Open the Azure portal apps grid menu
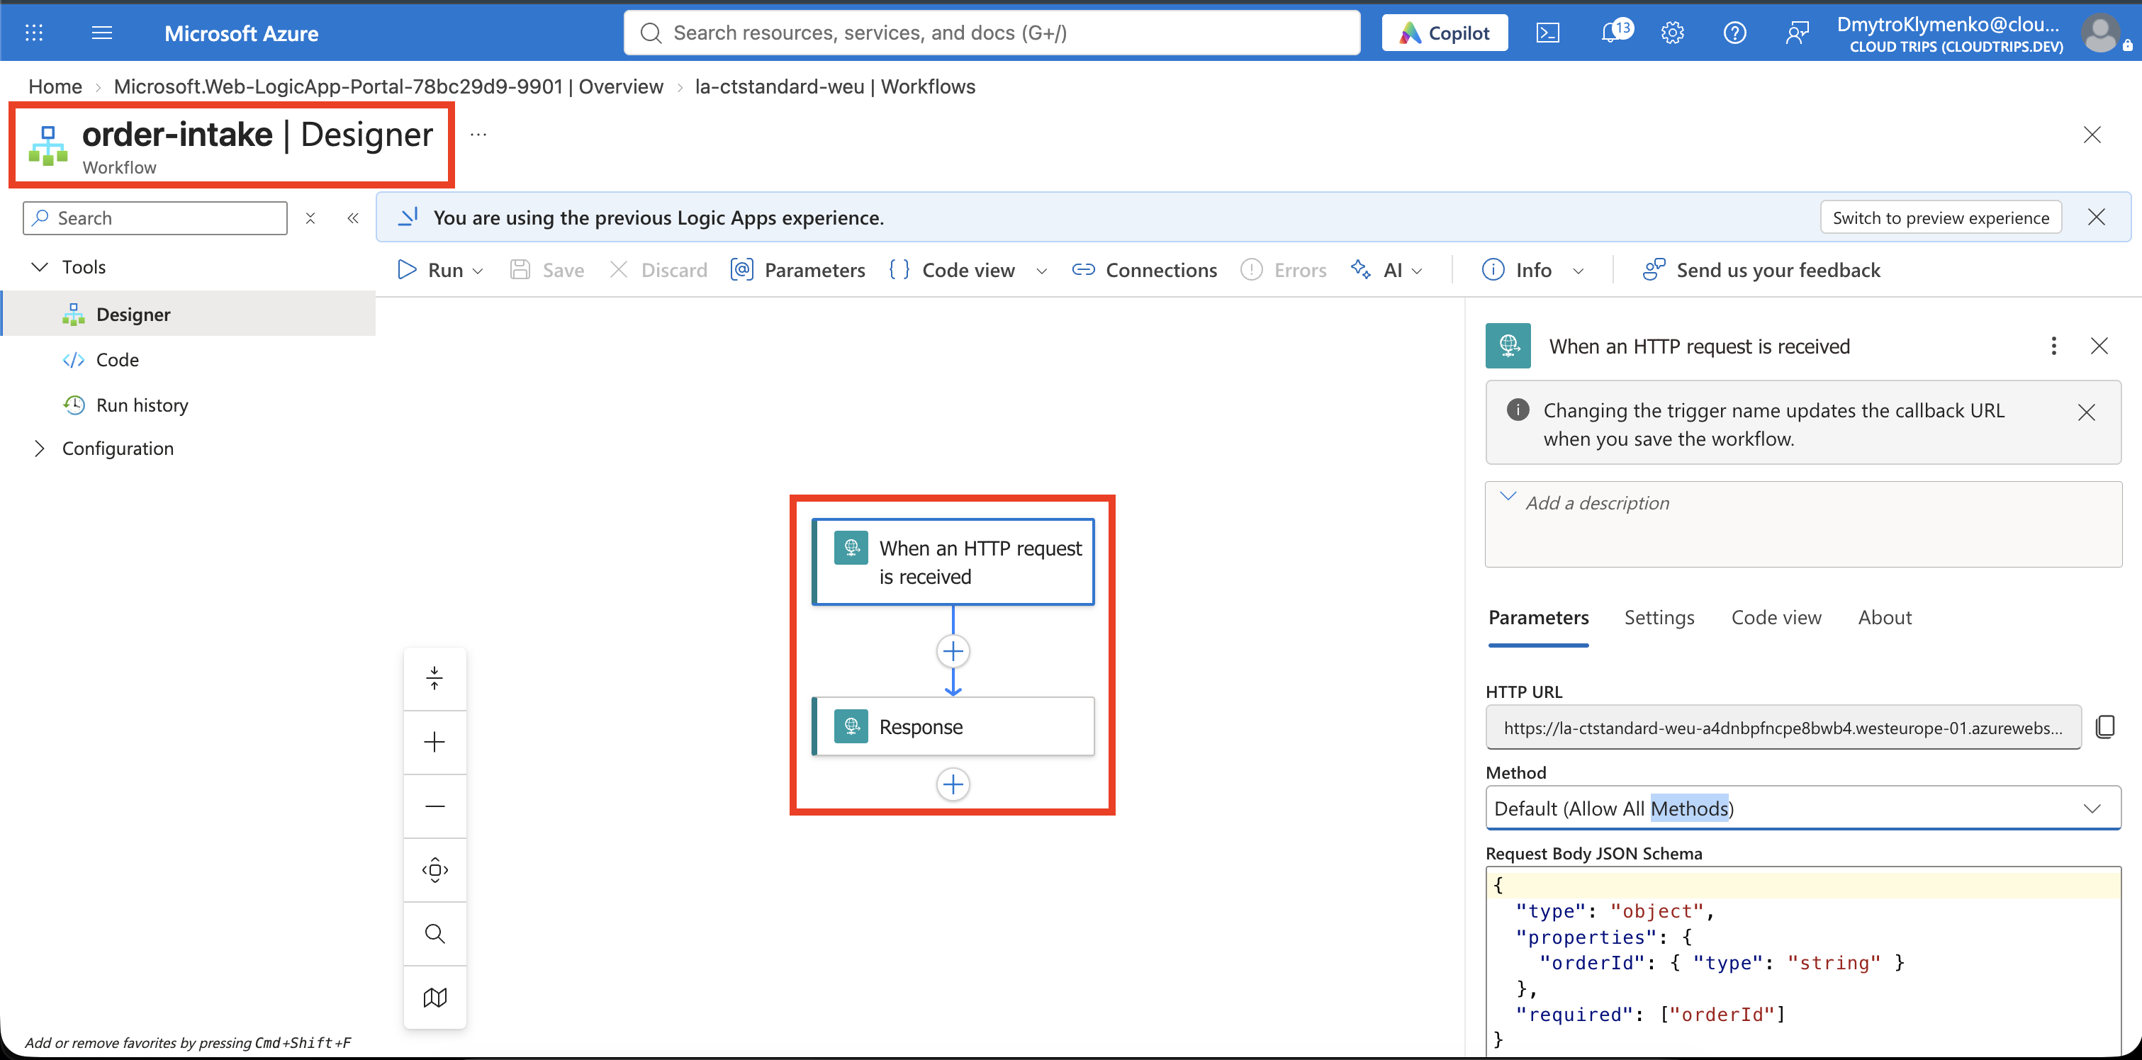The image size is (2142, 1060). [x=34, y=33]
